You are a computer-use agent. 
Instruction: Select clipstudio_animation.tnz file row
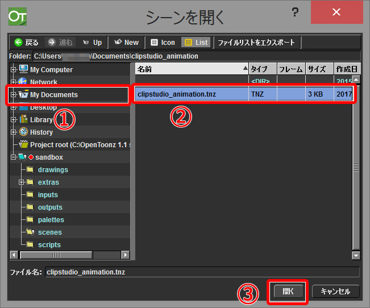tap(243, 94)
